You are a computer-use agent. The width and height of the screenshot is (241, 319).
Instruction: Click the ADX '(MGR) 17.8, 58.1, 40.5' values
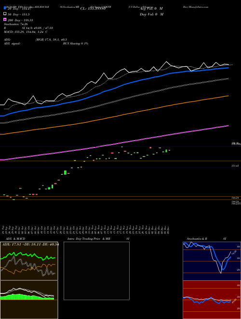pos(51,40)
